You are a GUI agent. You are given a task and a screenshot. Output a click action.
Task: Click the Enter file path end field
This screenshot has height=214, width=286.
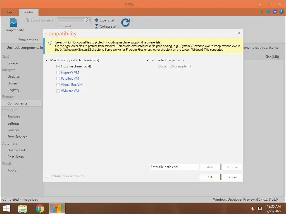174,167
